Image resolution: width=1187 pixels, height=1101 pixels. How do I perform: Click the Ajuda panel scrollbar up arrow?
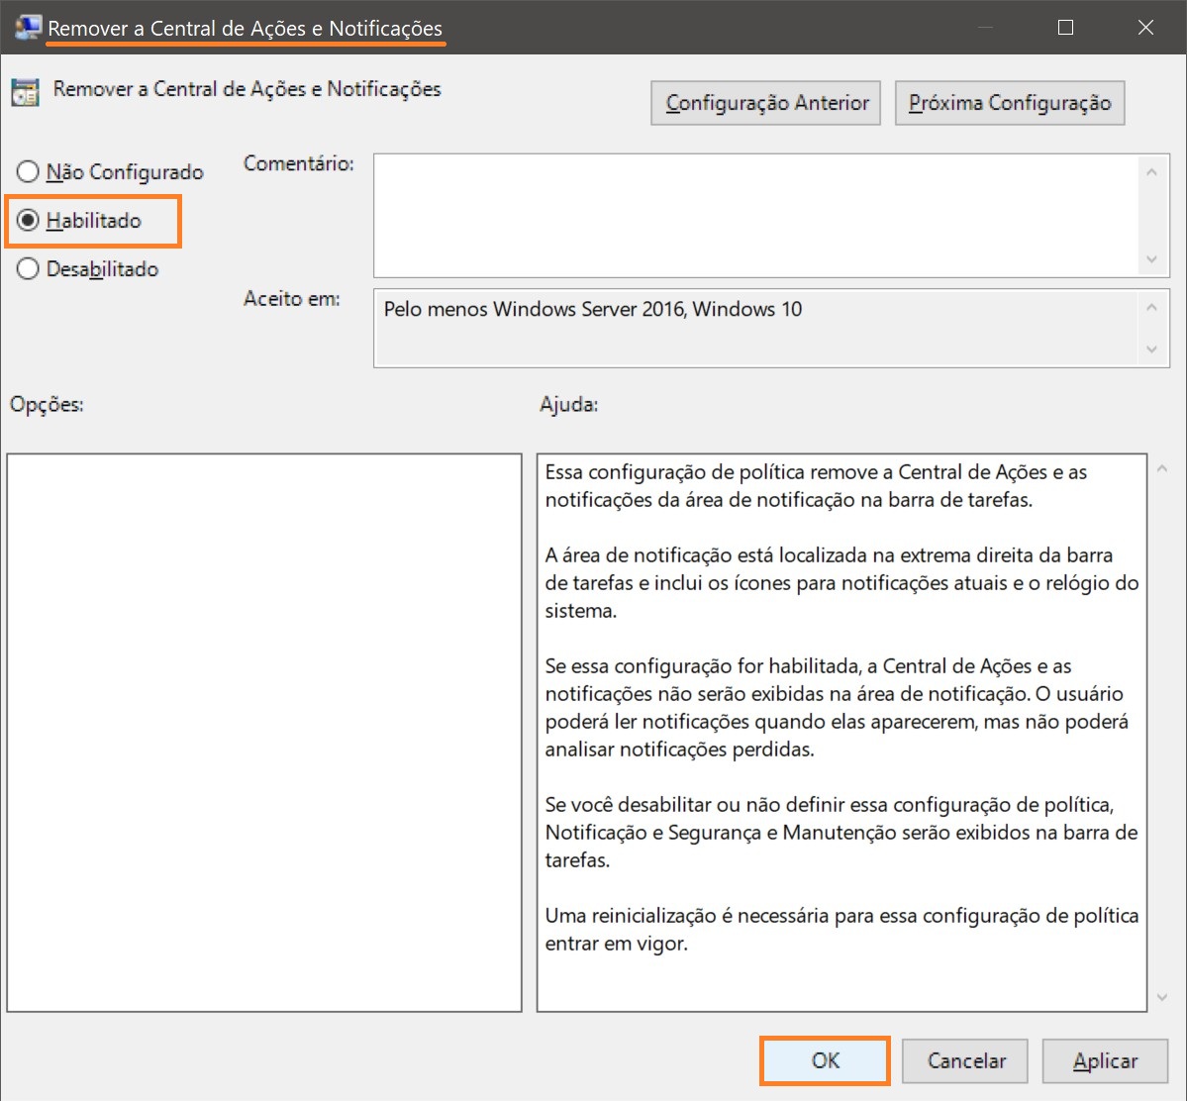pos(1163,469)
